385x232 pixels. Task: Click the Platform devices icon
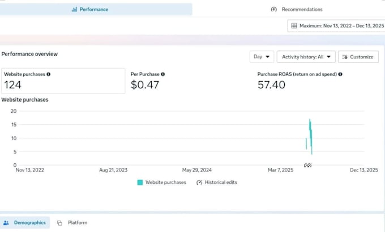pyautogui.click(x=59, y=223)
